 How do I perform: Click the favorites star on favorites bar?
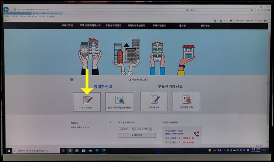(6, 20)
